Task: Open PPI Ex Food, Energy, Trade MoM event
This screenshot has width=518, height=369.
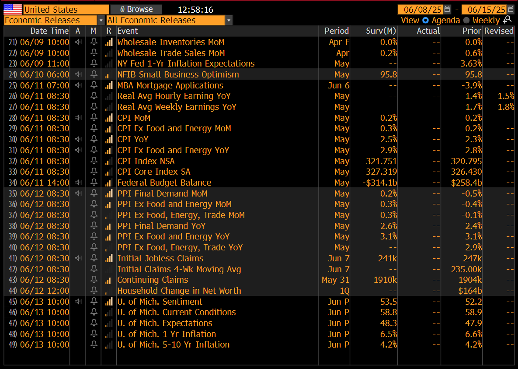Action: (181, 215)
